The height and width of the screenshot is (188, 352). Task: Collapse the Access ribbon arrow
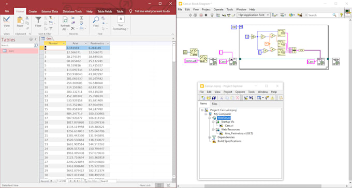tap(172, 34)
